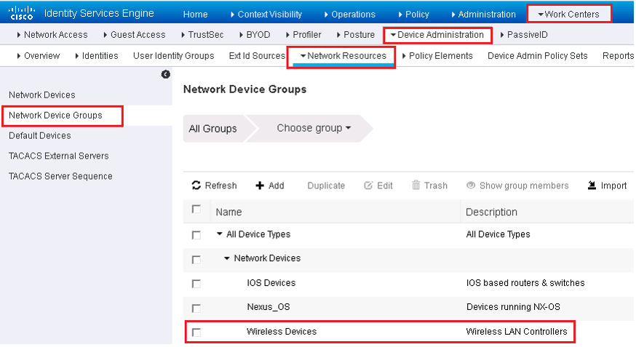
Task: Check the IOS Devices row checkbox
Action: (196, 284)
